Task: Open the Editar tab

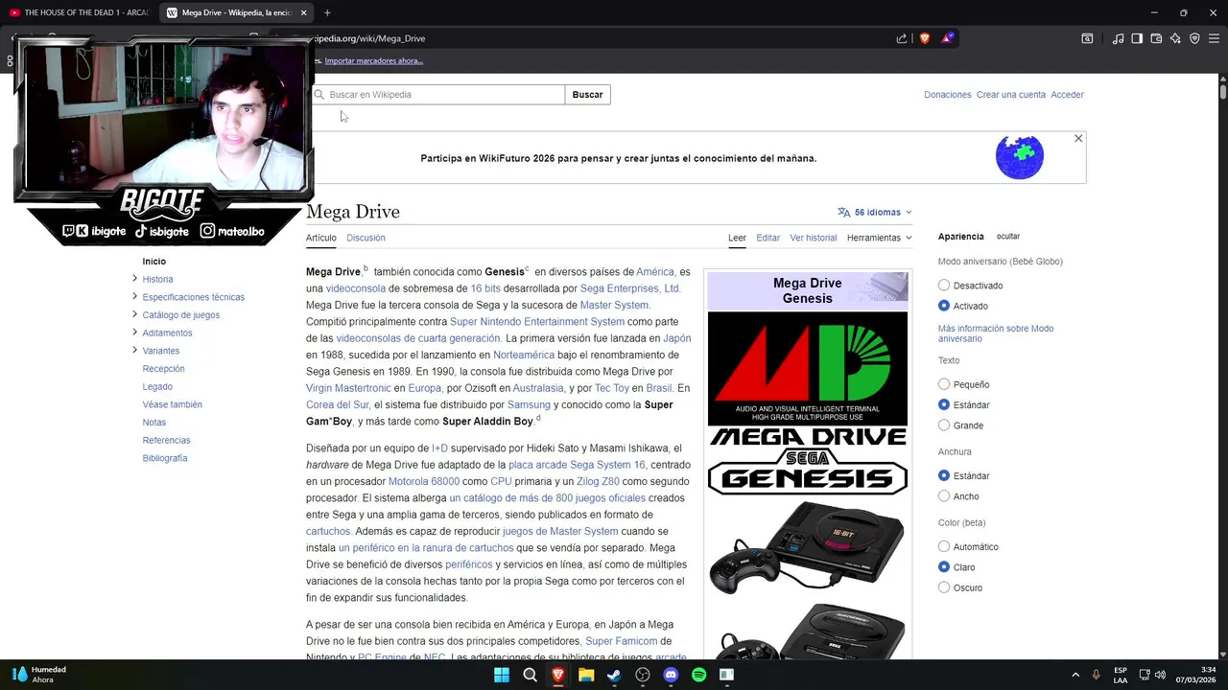Action: coord(767,238)
